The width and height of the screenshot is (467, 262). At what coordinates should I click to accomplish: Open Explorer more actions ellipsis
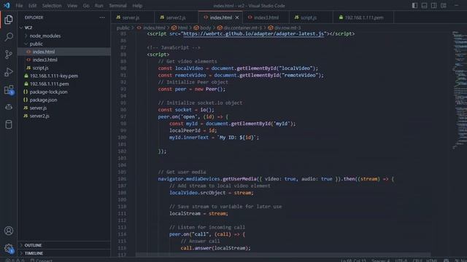[x=102, y=17]
